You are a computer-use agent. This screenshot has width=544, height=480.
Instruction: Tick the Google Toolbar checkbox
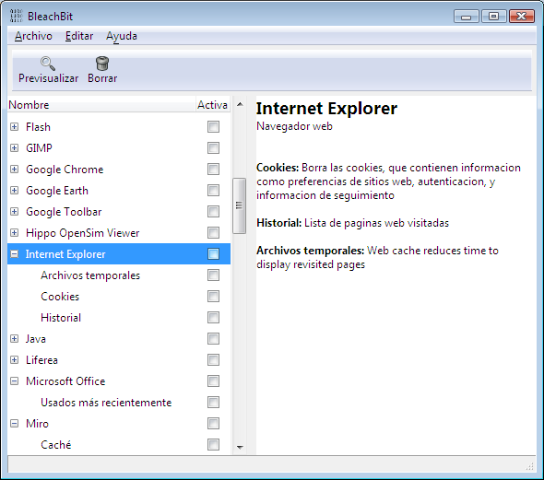213,211
